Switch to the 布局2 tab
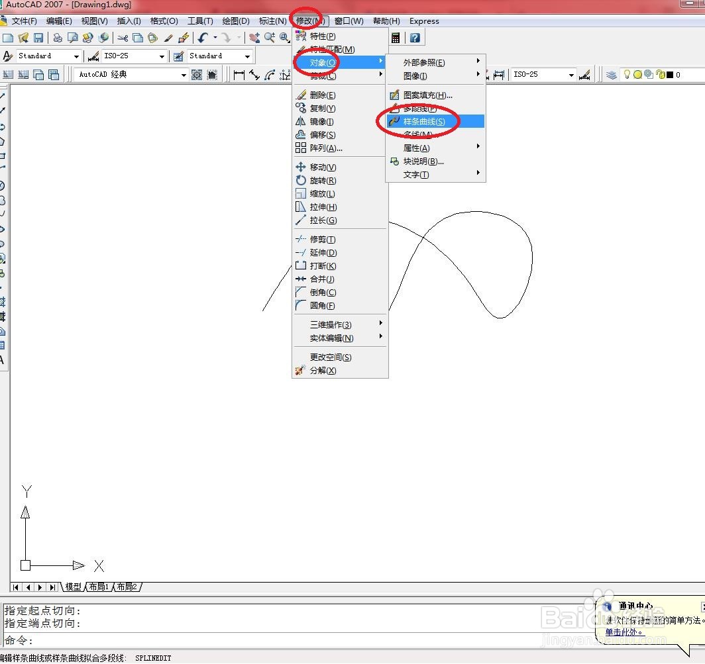The width and height of the screenshot is (705, 664). pos(127,587)
